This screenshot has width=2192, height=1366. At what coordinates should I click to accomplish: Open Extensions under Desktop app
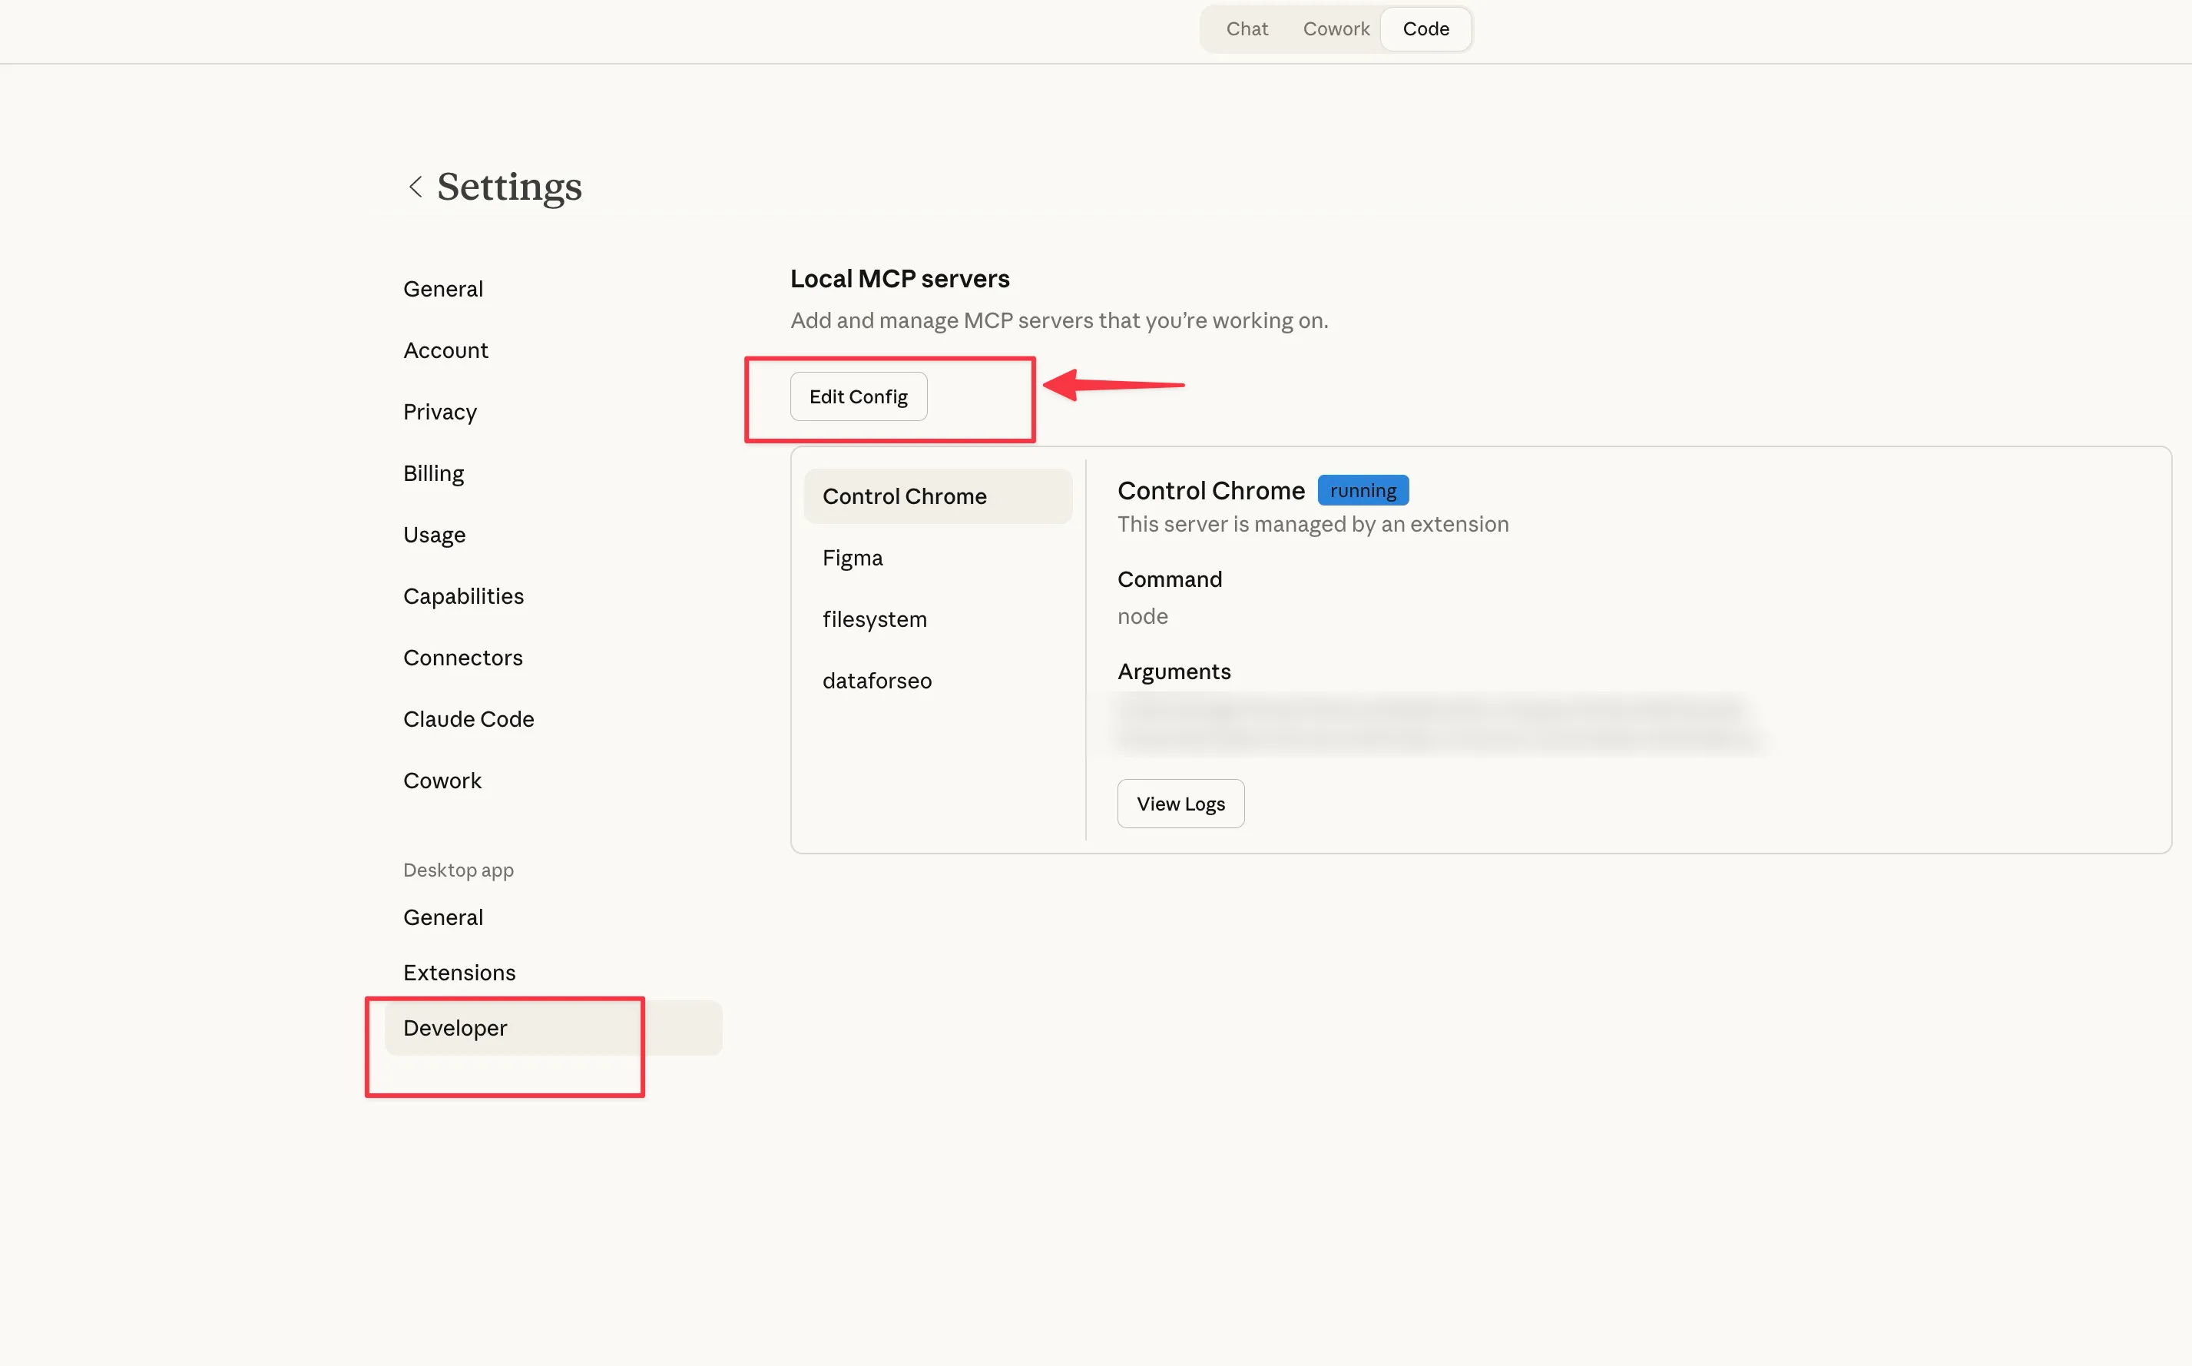[x=459, y=972]
